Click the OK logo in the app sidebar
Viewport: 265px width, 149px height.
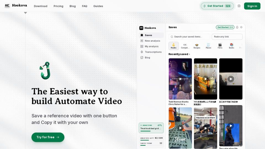pyautogui.click(x=141, y=28)
